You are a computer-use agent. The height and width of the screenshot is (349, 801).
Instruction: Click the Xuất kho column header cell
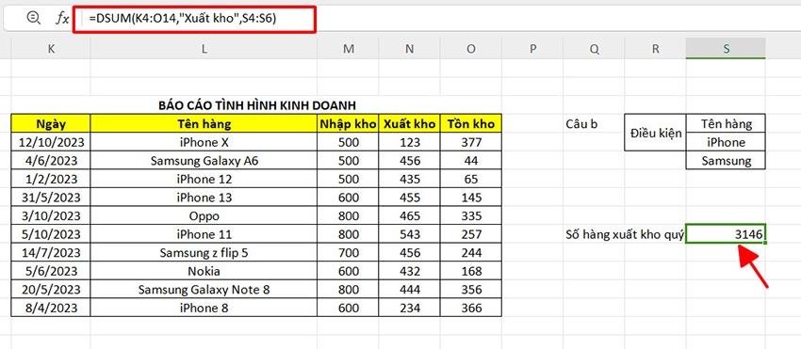tap(409, 123)
